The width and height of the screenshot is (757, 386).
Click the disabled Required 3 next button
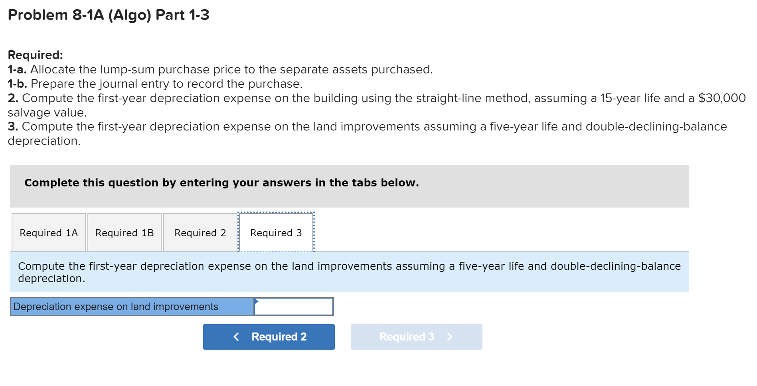coord(416,337)
